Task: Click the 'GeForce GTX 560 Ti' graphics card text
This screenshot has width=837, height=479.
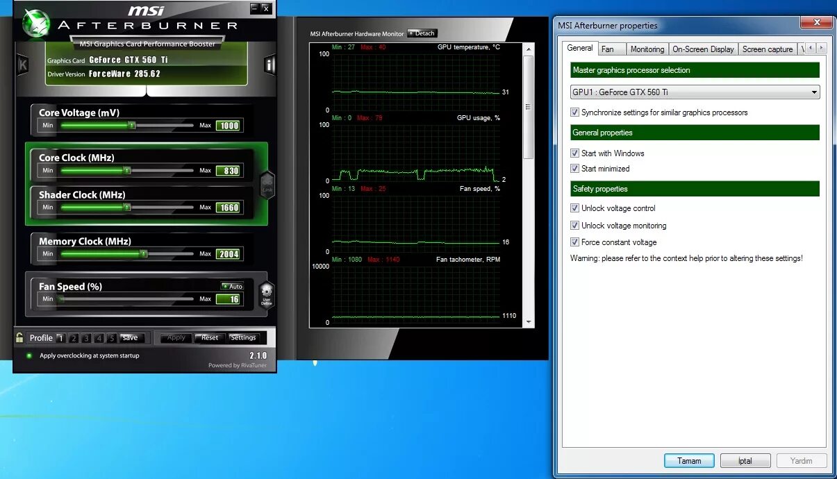Action: tap(129, 60)
